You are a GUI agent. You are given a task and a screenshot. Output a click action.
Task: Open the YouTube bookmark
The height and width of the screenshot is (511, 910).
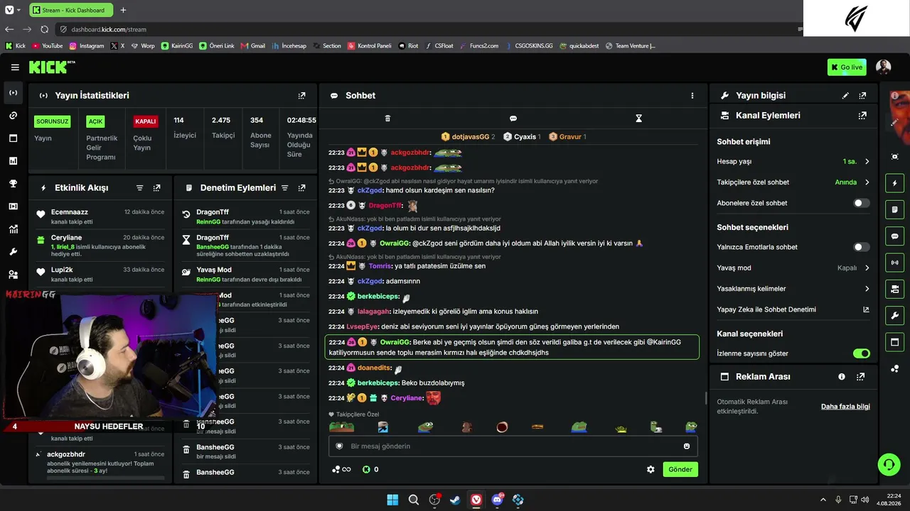(47, 46)
